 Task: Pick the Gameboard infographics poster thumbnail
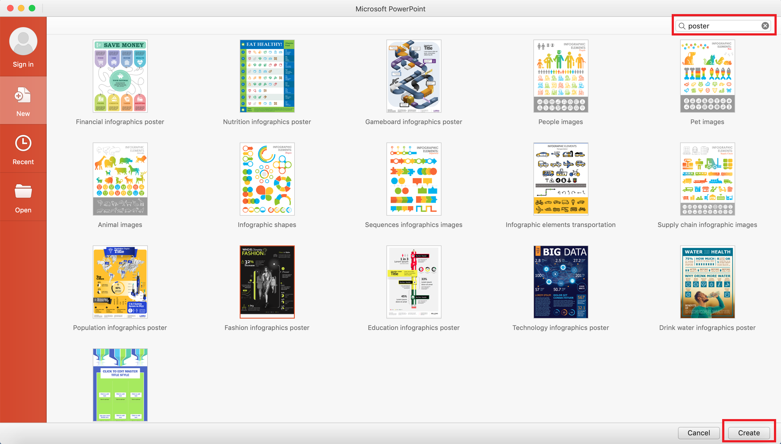[414, 76]
